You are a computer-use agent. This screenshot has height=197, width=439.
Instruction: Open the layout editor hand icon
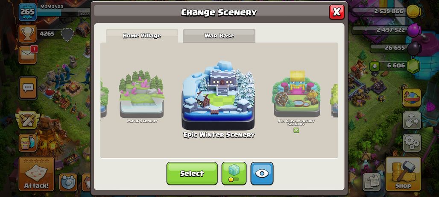(x=412, y=120)
